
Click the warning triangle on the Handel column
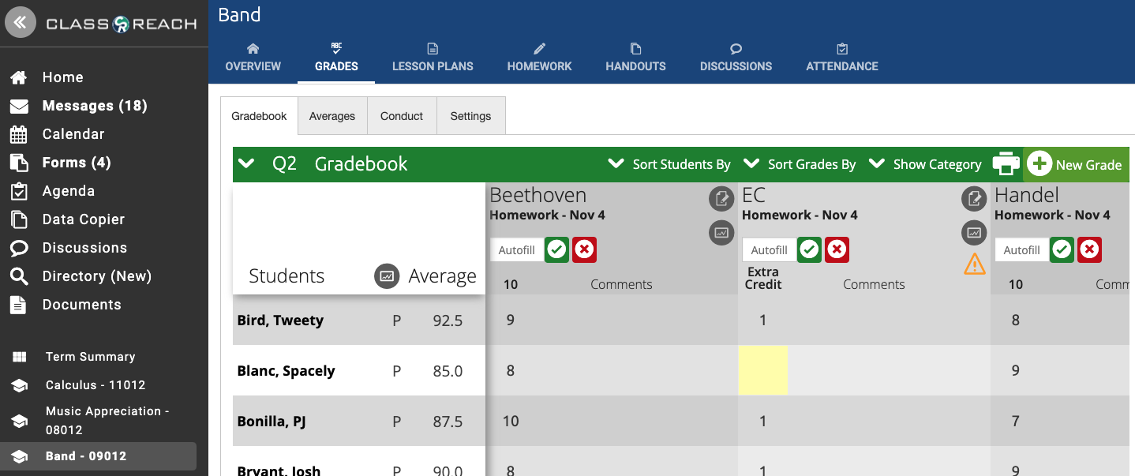click(x=974, y=265)
